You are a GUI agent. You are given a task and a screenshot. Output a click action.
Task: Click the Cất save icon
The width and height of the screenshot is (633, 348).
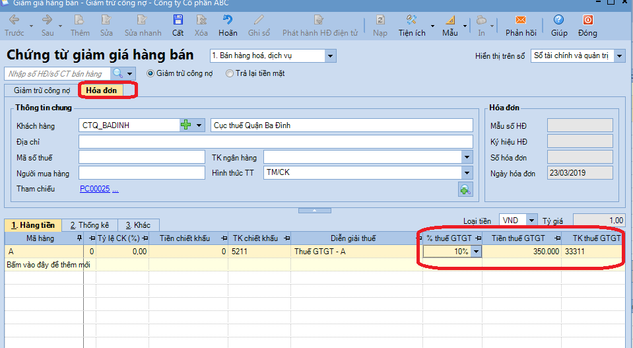pos(178,20)
